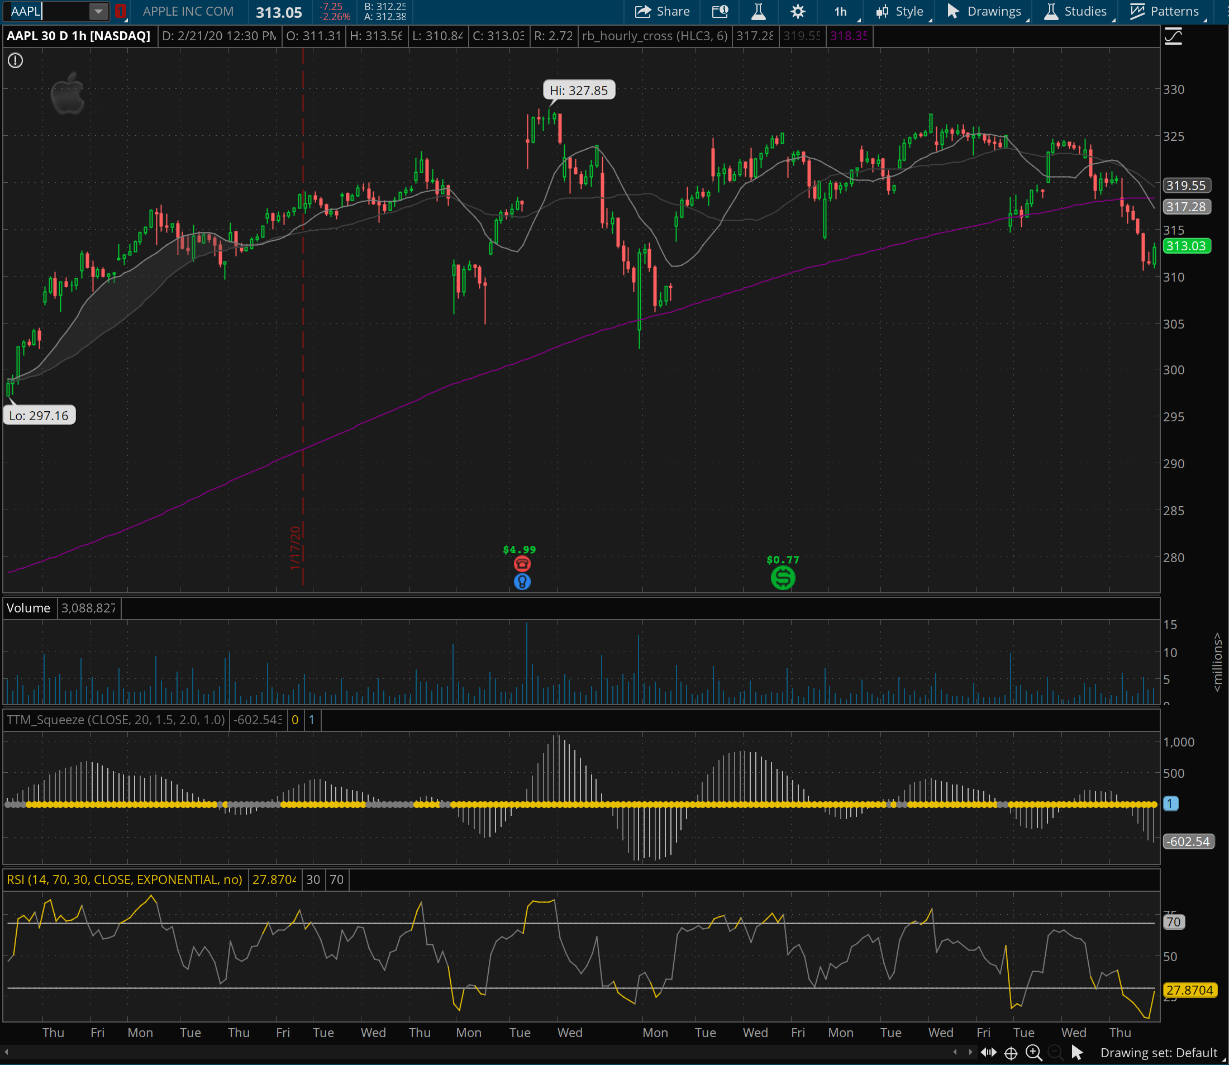
Task: Open the Drawings menu
Action: click(x=985, y=11)
